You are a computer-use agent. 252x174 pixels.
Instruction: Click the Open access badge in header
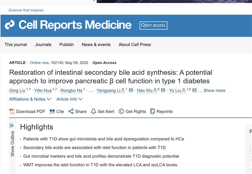point(153,25)
